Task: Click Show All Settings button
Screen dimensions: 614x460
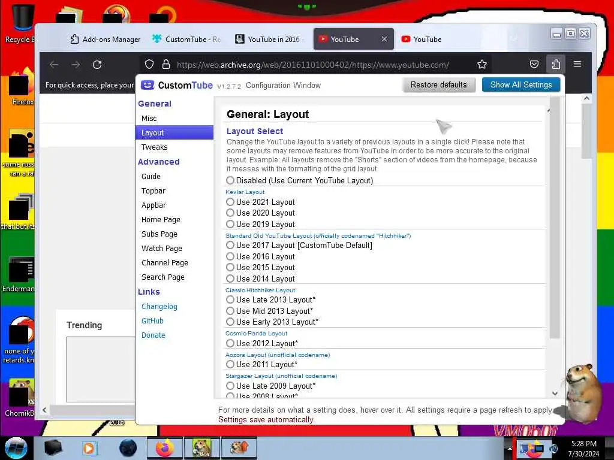Action: click(521, 85)
